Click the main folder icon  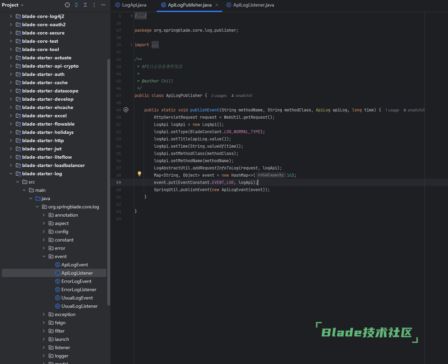(31, 190)
